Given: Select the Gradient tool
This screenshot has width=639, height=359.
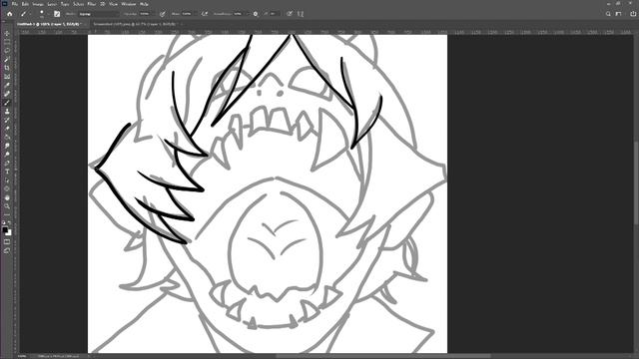Looking at the screenshot, I should pos(7,137).
